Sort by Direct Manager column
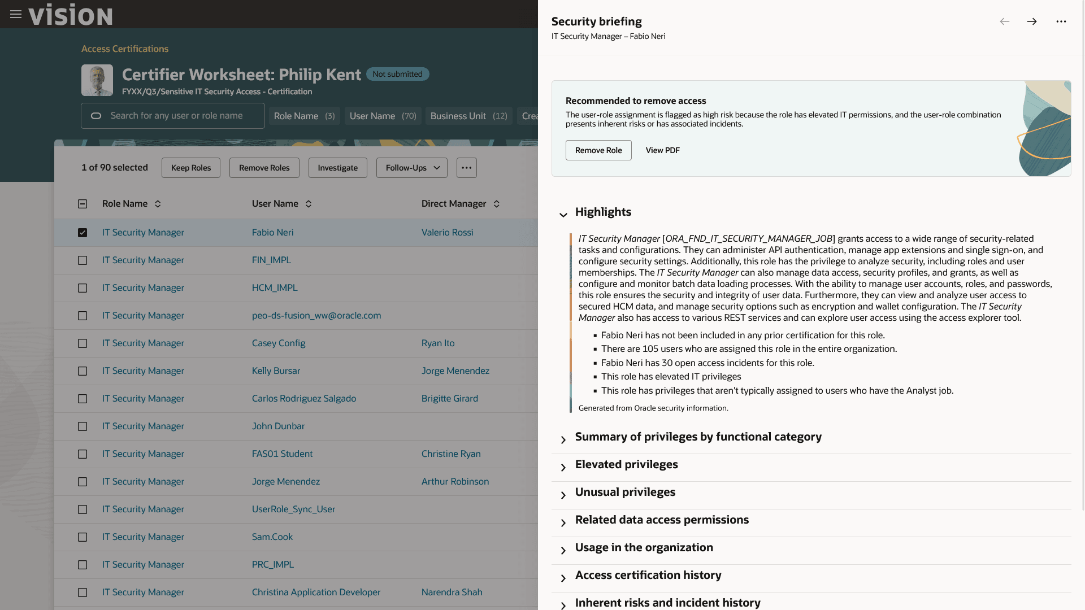The width and height of the screenshot is (1085, 610). point(496,204)
